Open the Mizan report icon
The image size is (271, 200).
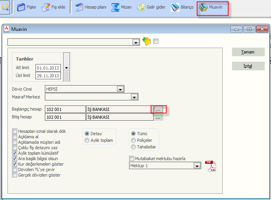115,7
